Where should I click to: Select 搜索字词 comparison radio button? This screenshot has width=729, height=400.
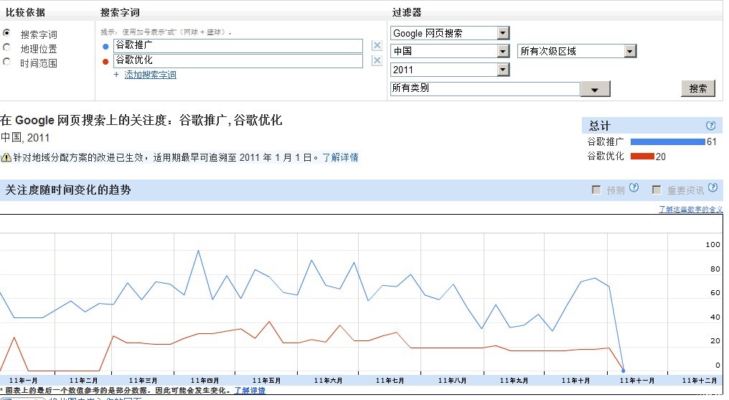click(x=6, y=33)
